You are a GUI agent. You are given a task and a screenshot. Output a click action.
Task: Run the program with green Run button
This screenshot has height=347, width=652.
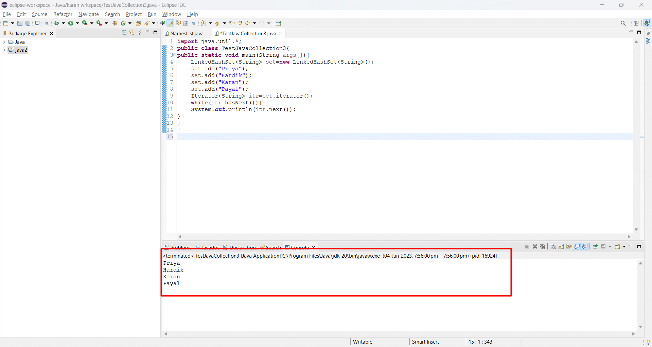pyautogui.click(x=71, y=23)
